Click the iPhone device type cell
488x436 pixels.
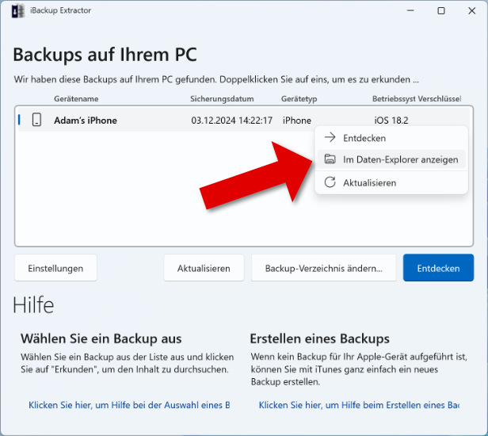pyautogui.click(x=297, y=120)
